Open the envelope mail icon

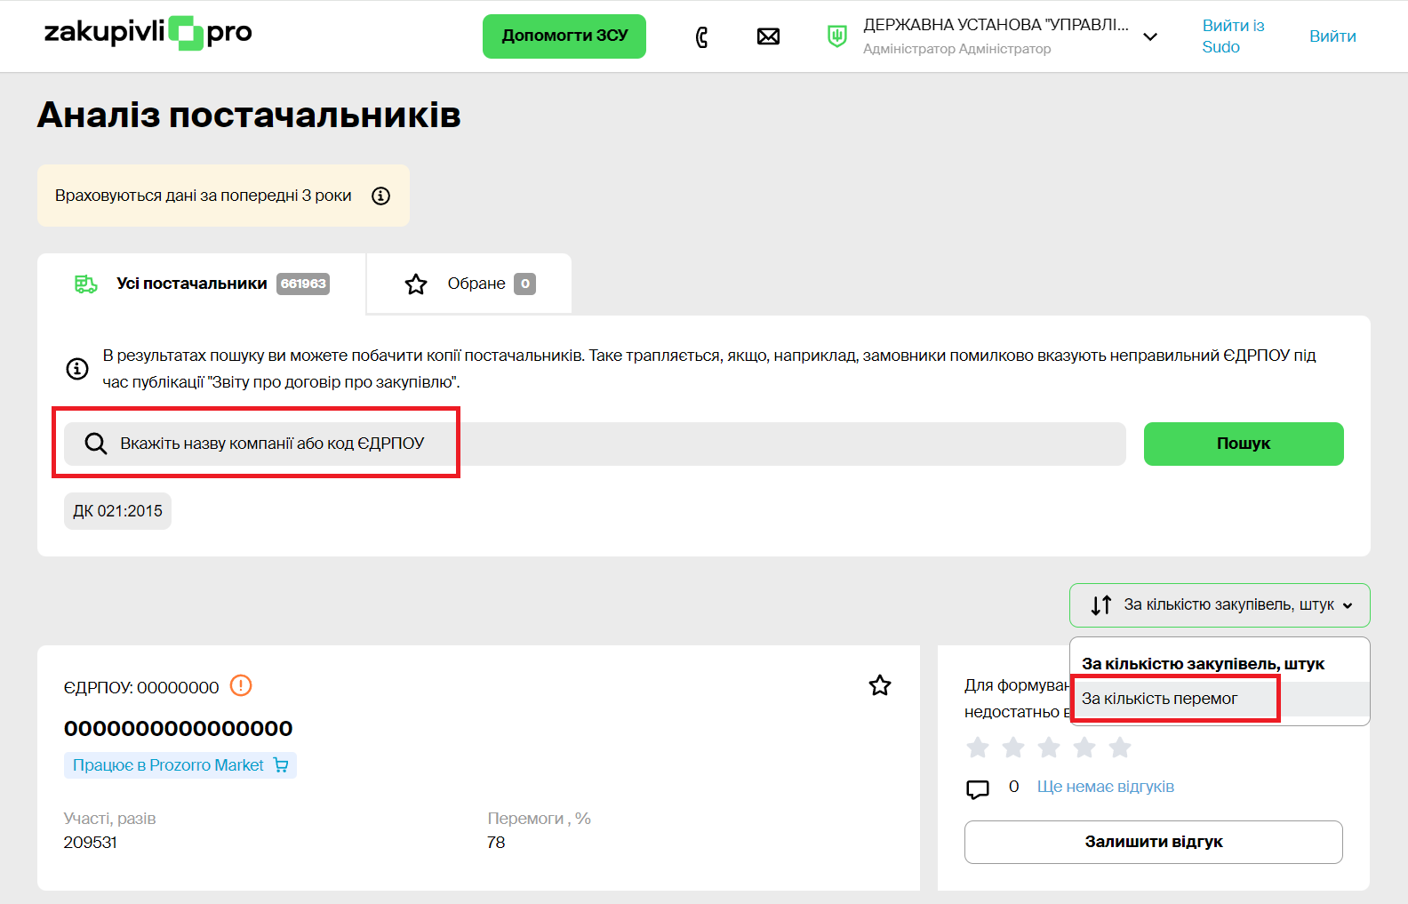pos(768,36)
